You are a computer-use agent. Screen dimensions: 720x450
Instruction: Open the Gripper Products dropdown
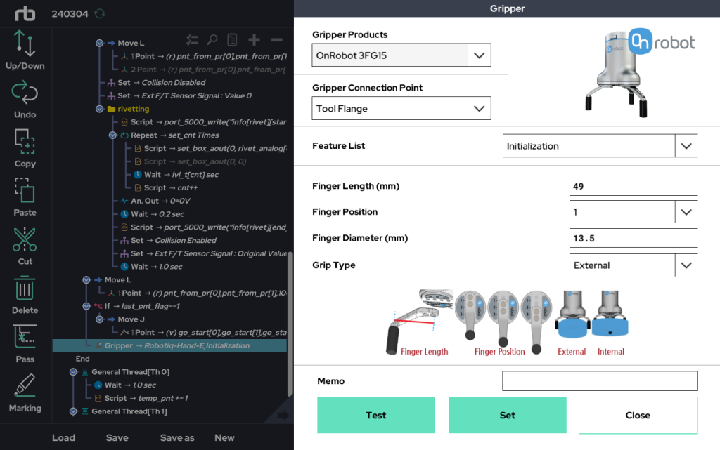click(479, 55)
